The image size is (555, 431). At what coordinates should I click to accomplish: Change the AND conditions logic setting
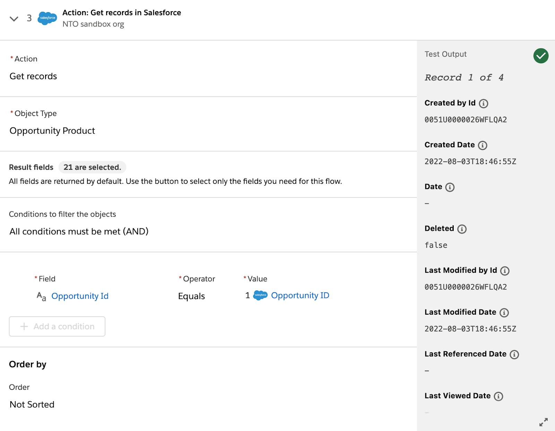coord(79,231)
